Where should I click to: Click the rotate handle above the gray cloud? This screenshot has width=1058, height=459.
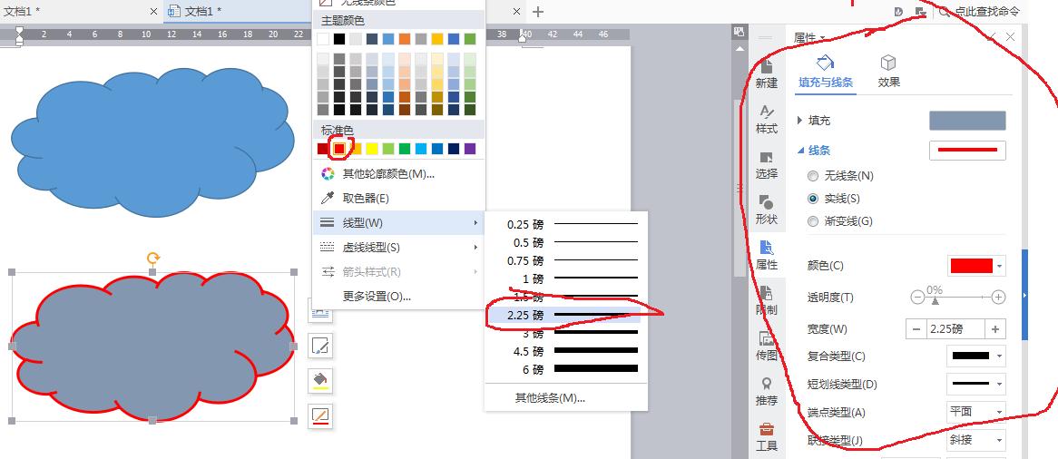click(153, 258)
